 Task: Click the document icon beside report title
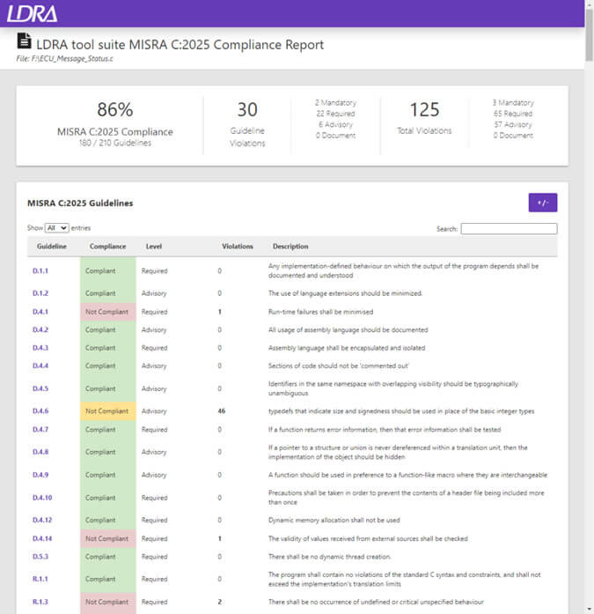tap(25, 41)
